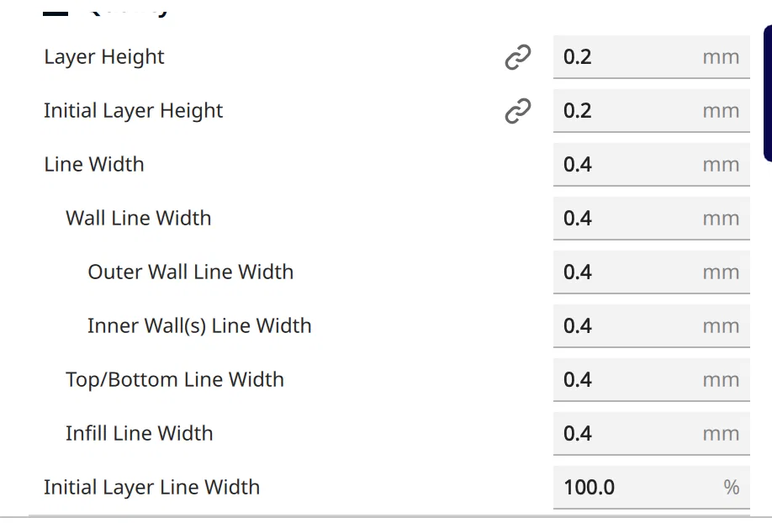The image size is (772, 523).
Task: Click the link icon beside Layer Height
Action: 517,57
